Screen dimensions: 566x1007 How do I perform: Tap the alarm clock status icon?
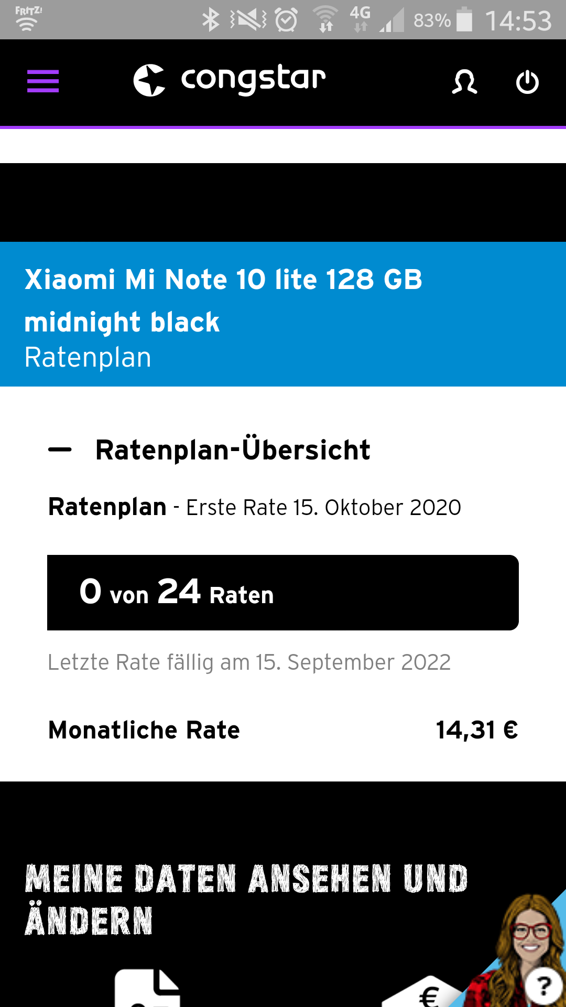click(287, 20)
